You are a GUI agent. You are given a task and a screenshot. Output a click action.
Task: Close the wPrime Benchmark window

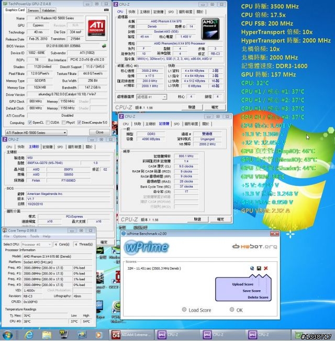point(274,234)
